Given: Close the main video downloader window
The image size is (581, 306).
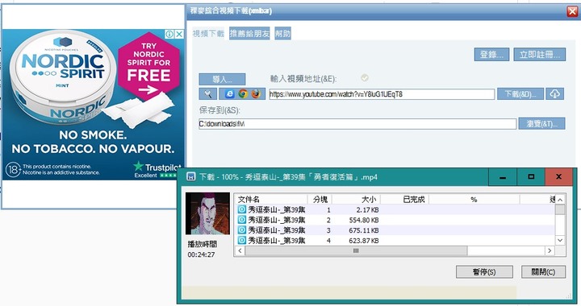Looking at the screenshot, I should (572, 11).
